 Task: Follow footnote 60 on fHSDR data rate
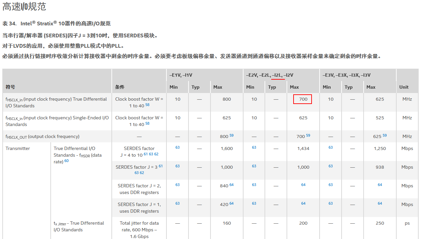tap(66, 161)
